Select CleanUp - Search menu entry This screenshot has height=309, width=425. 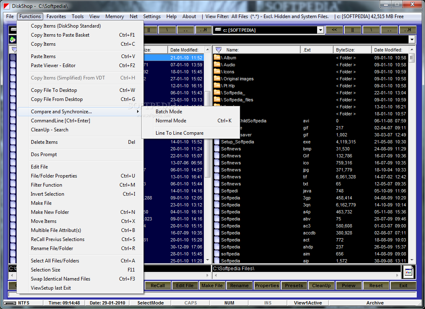[x=80, y=129]
